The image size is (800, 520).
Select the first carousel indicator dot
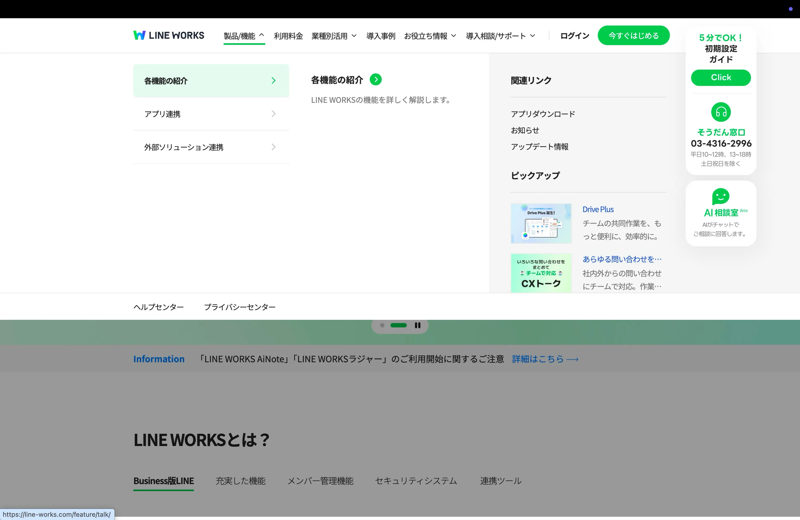pyautogui.click(x=382, y=325)
